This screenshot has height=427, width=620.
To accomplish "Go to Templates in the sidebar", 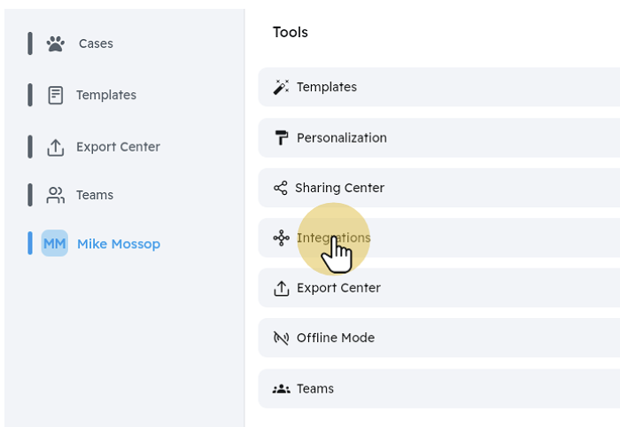I will click(x=106, y=95).
